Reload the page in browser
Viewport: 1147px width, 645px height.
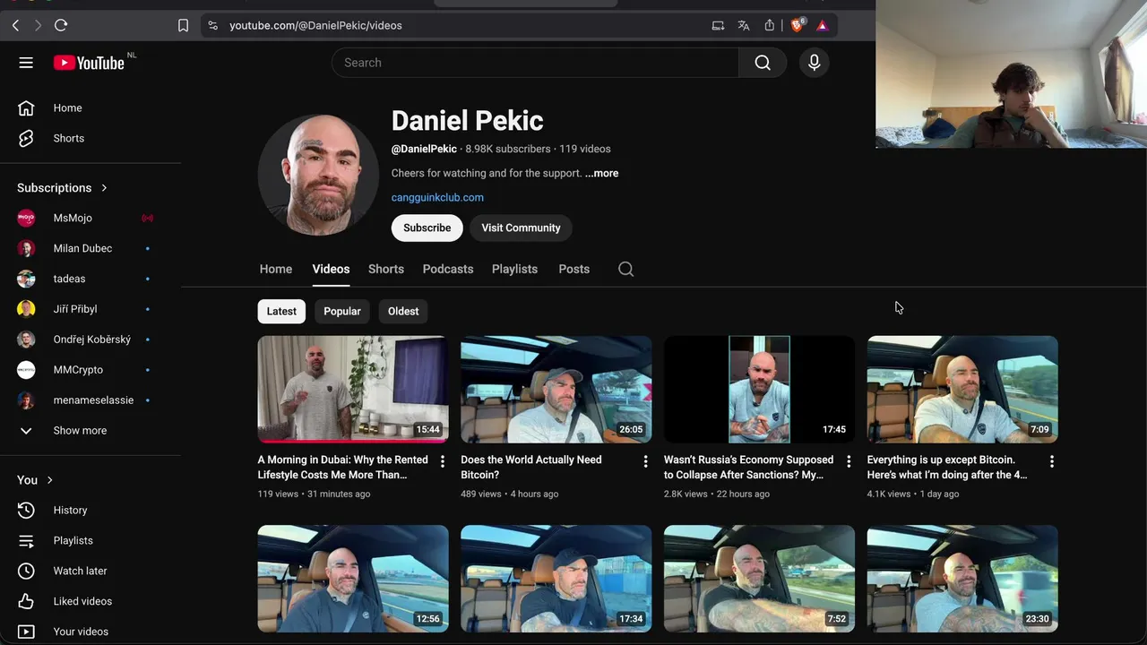tap(60, 25)
